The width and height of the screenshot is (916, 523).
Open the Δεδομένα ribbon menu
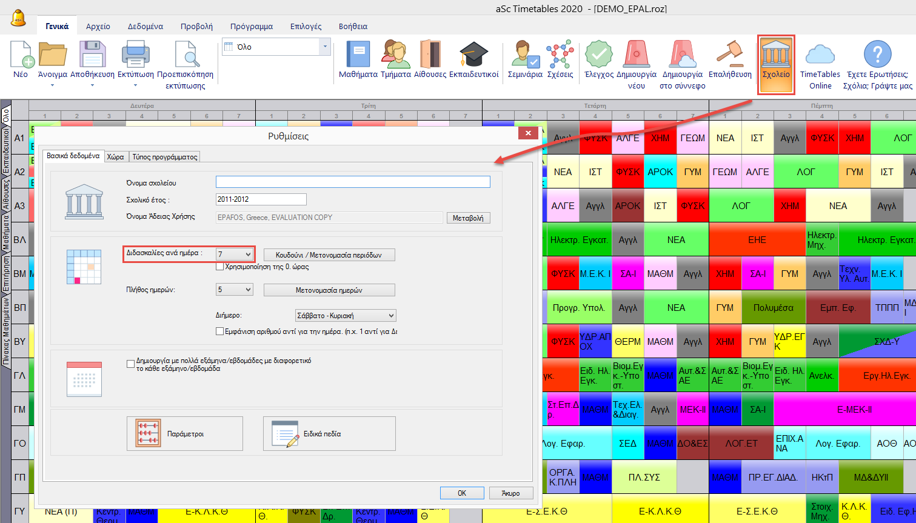pos(145,27)
